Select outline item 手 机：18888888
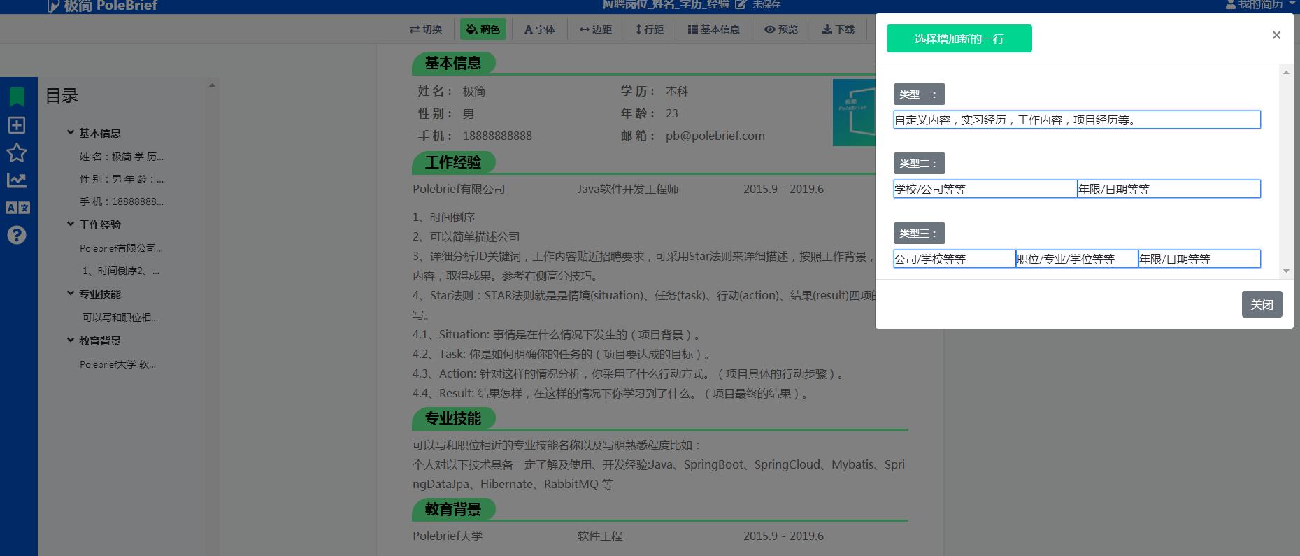1300x556 pixels. pyautogui.click(x=122, y=201)
